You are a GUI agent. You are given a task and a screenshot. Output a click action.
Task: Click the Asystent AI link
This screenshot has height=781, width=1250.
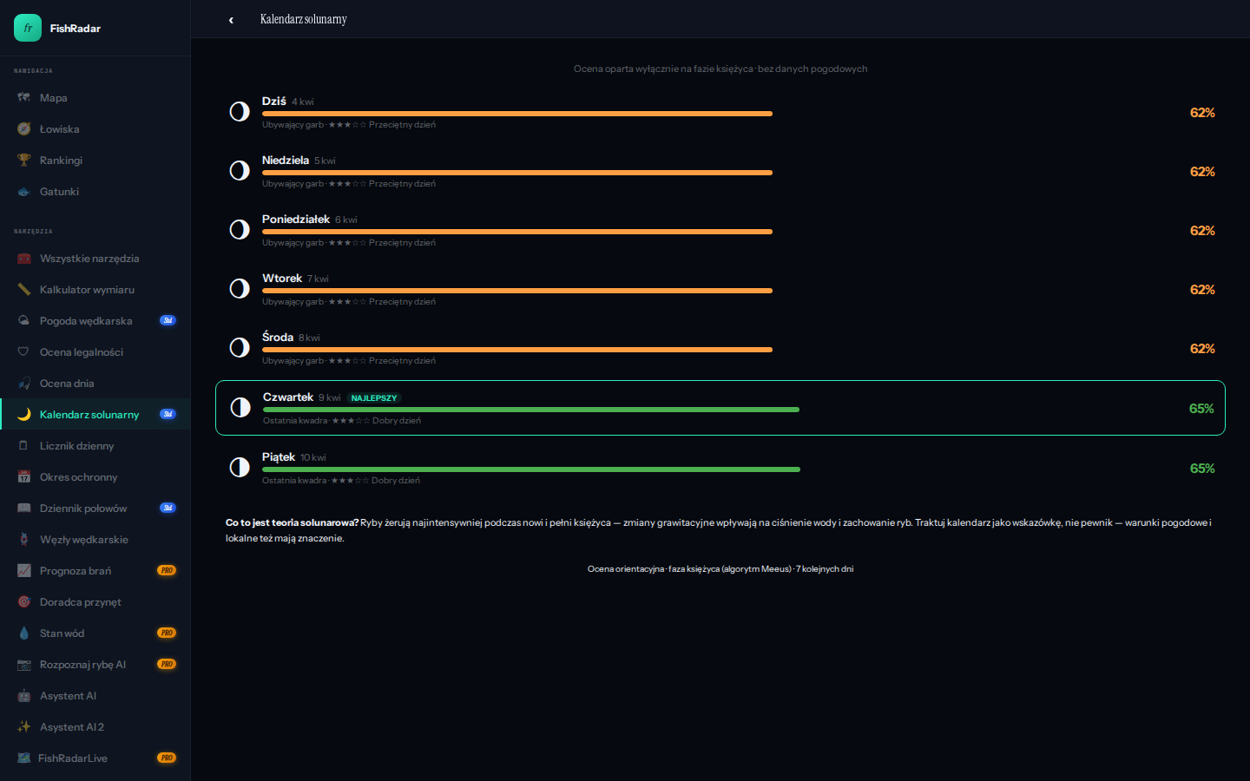coord(68,696)
